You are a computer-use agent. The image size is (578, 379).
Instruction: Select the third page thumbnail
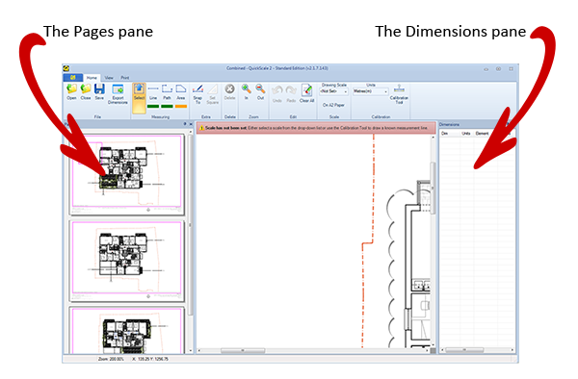127,331
